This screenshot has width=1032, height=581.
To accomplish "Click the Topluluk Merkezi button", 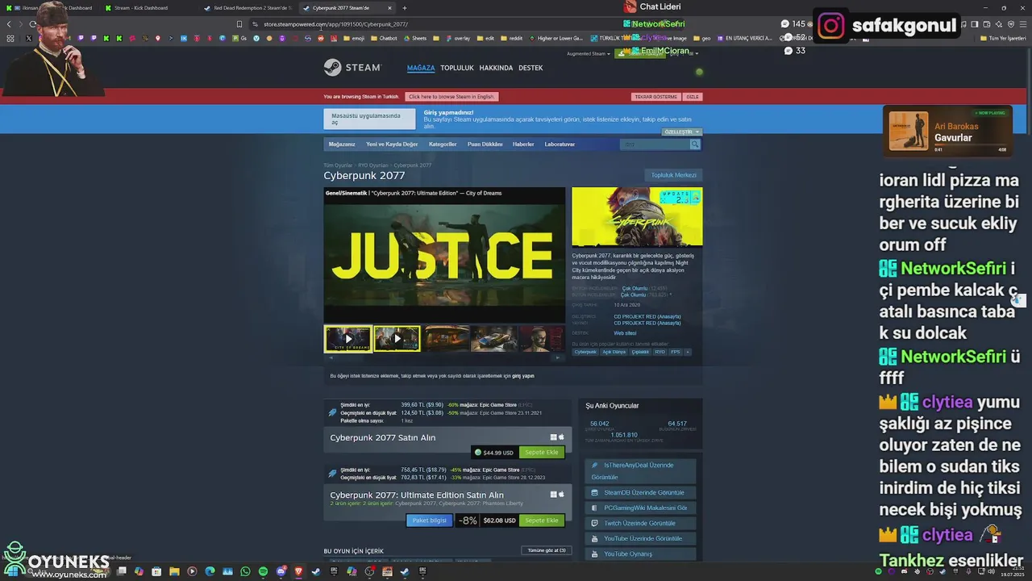I will coord(674,175).
